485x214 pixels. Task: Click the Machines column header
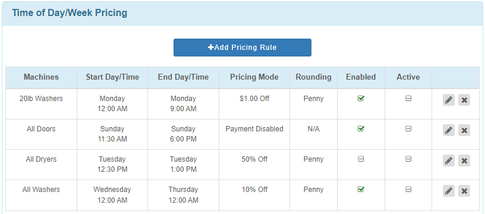pyautogui.click(x=41, y=77)
